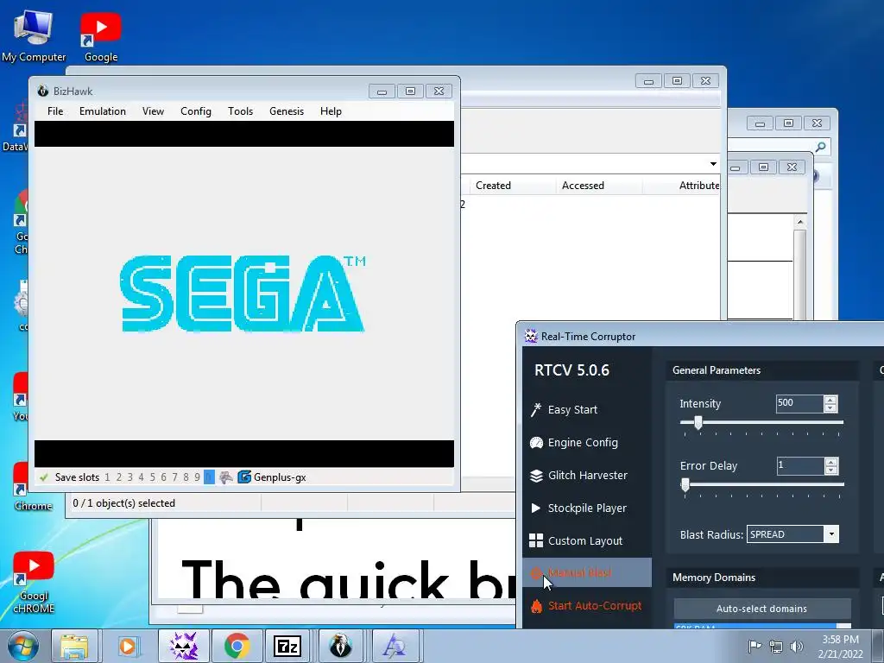Open Windows Explorer from taskbar
This screenshot has width=884, height=663.
click(x=74, y=646)
